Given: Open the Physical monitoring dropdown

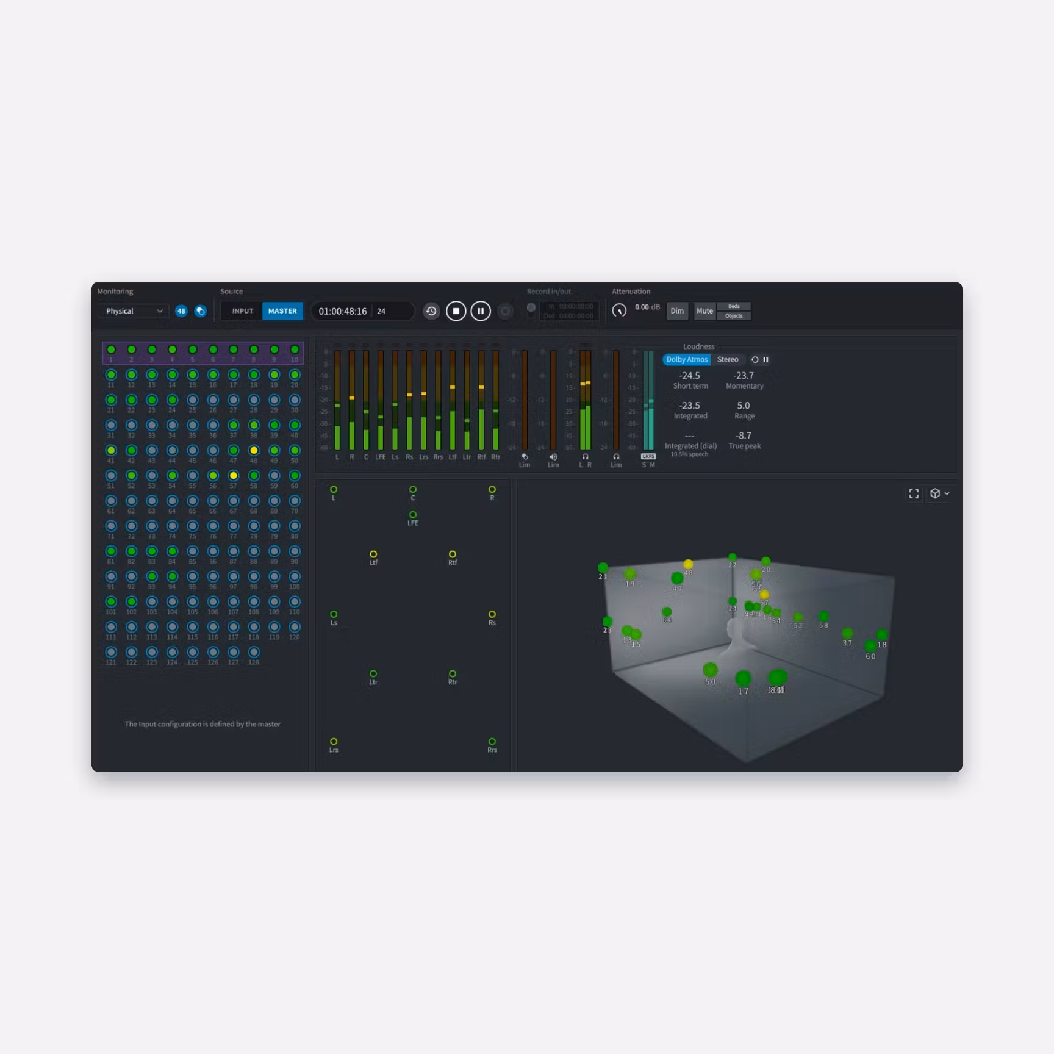Looking at the screenshot, I should pos(132,311).
